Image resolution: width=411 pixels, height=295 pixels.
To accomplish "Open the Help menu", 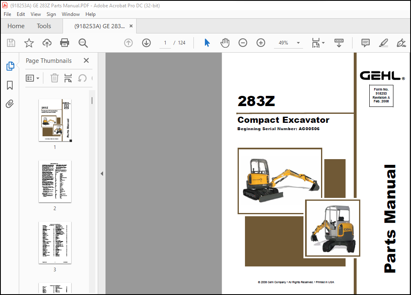I will [x=90, y=14].
